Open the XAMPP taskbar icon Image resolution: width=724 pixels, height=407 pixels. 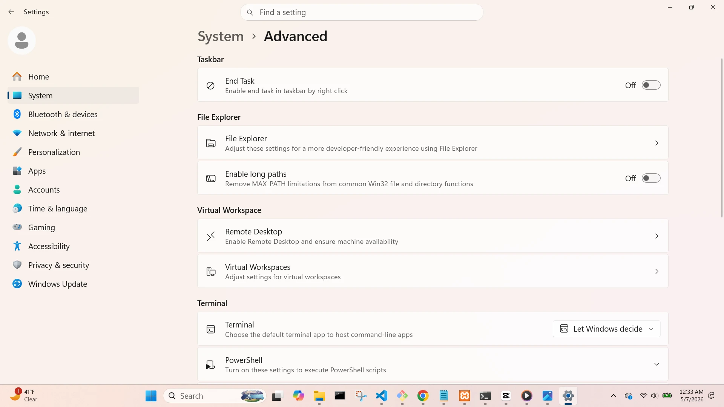point(465,396)
